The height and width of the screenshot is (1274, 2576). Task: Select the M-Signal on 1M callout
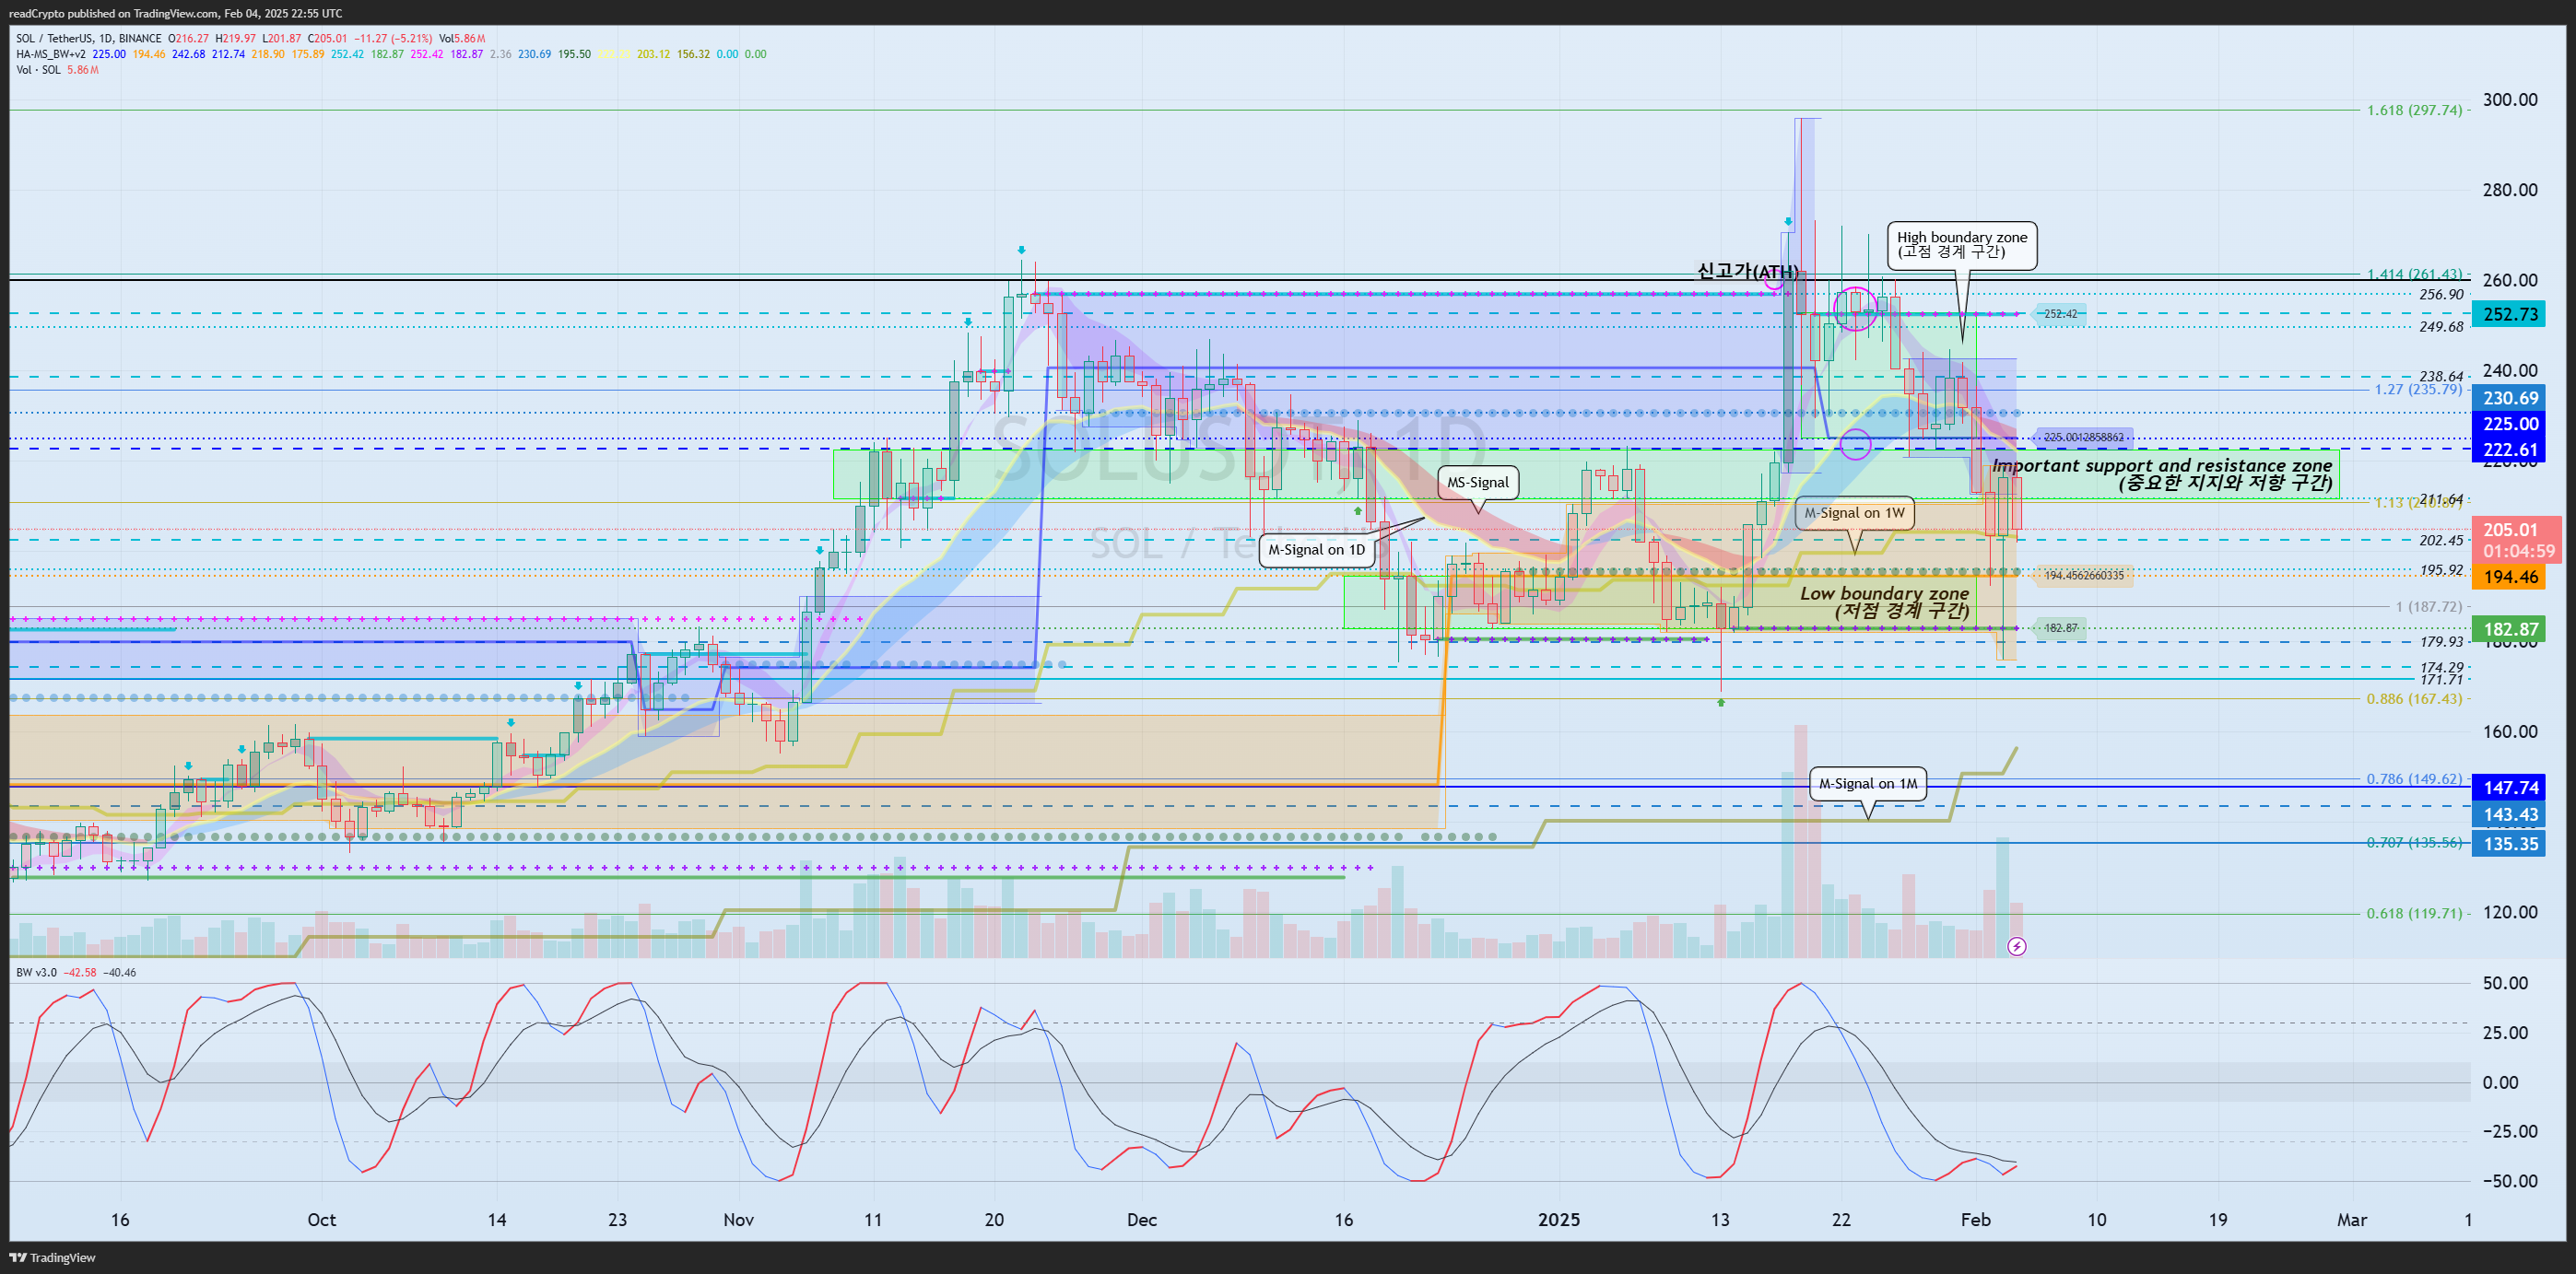(x=1867, y=783)
